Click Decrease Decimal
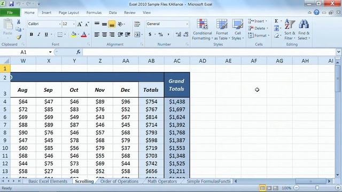The image size is (342, 192). 186,34
